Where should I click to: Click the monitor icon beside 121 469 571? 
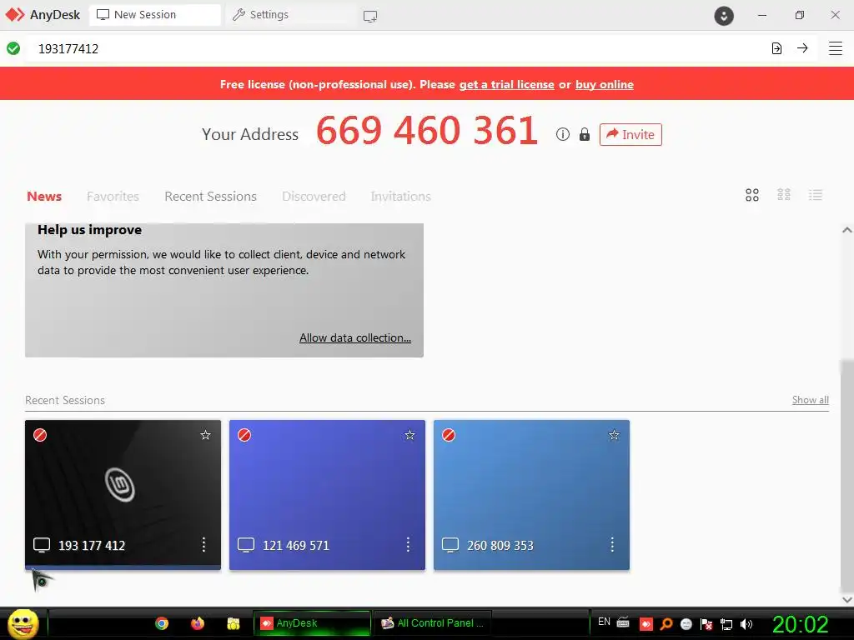tap(246, 545)
